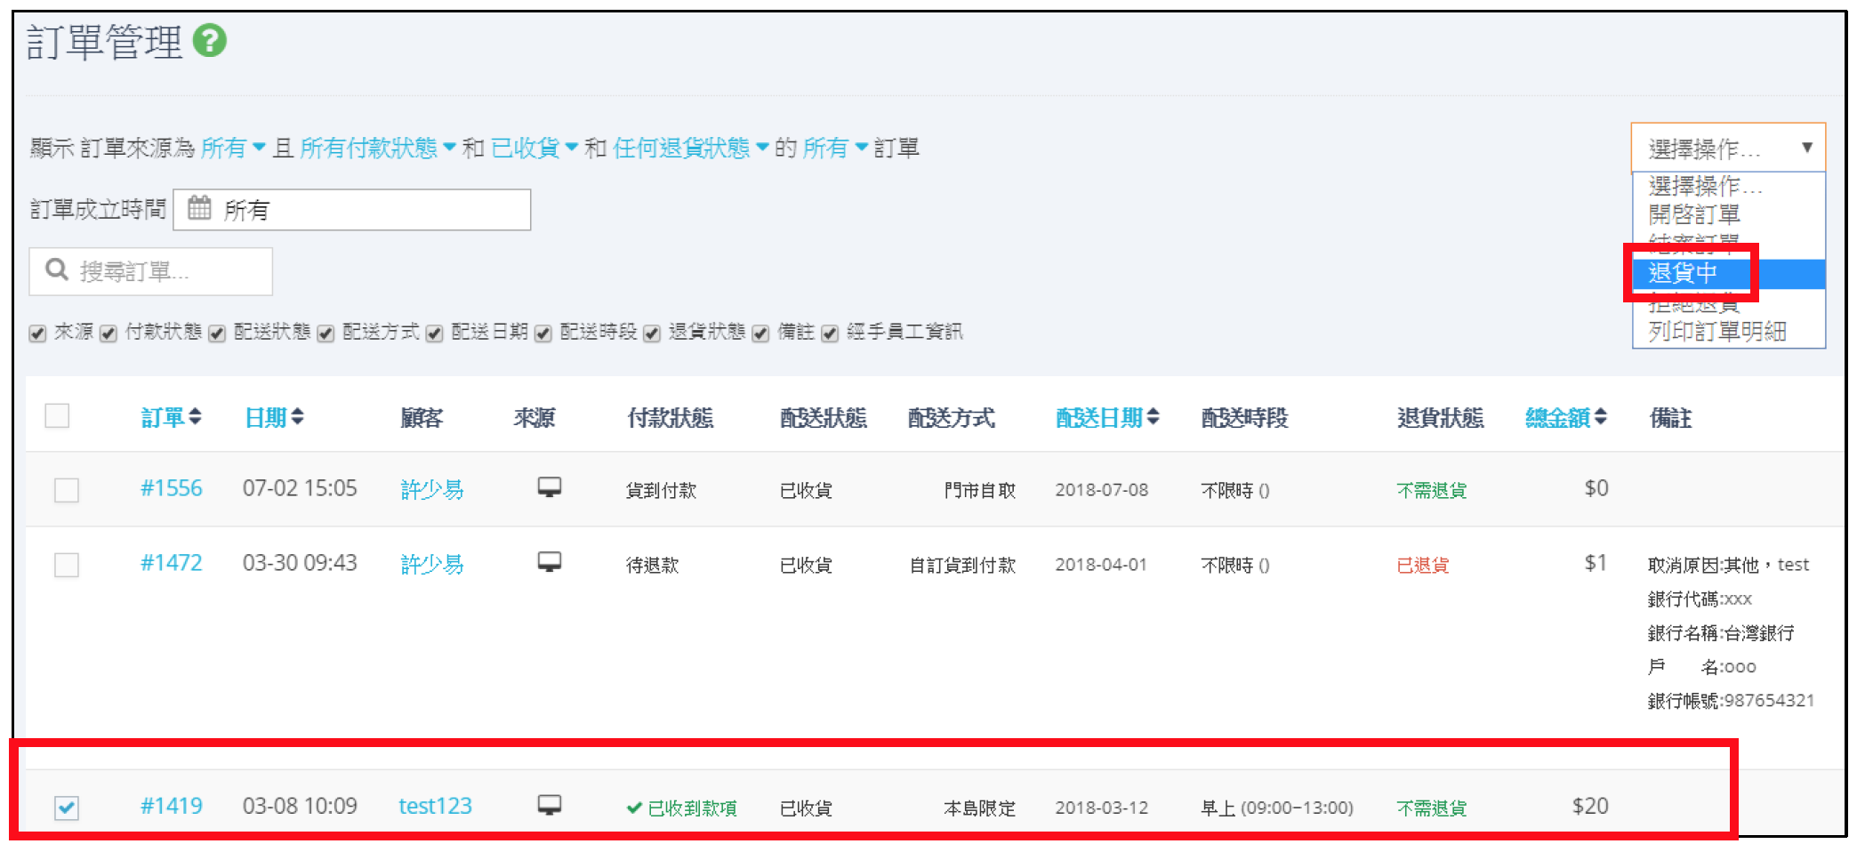Open order #1472 link

[x=172, y=563]
